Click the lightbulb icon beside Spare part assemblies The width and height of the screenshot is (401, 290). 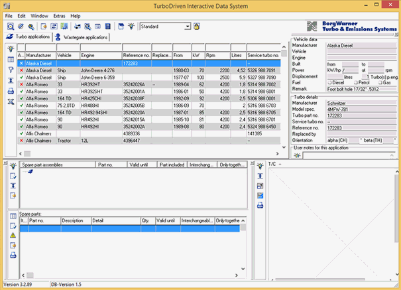click(x=13, y=166)
